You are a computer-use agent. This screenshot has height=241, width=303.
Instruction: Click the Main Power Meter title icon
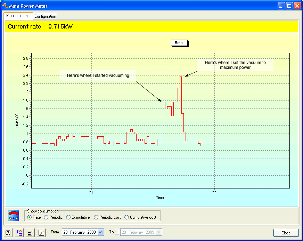point(5,6)
